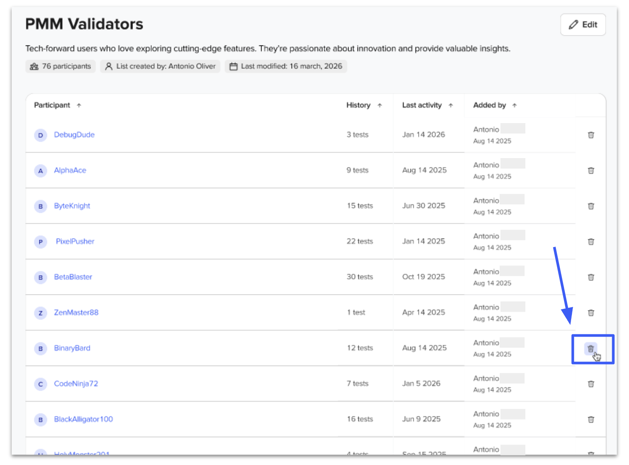Click 'Apr 14 2025' last activity cell
Screen dimensions: 629x465
[424, 313]
